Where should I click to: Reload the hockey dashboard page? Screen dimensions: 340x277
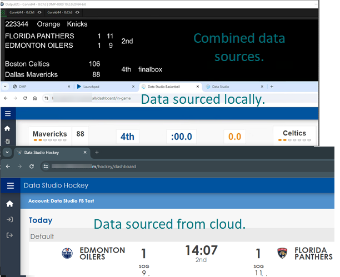[32, 167]
